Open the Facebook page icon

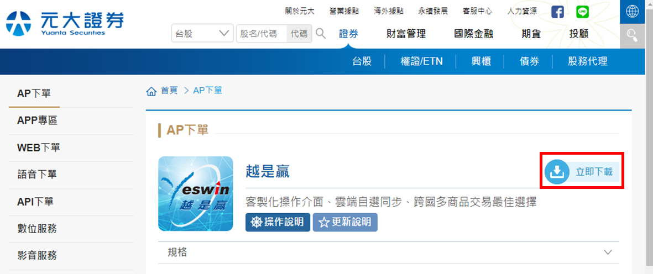click(557, 12)
